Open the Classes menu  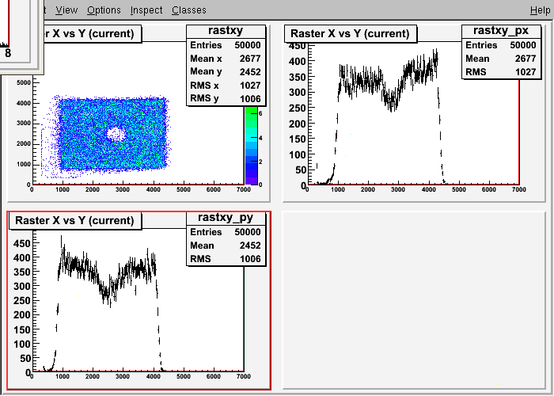189,10
